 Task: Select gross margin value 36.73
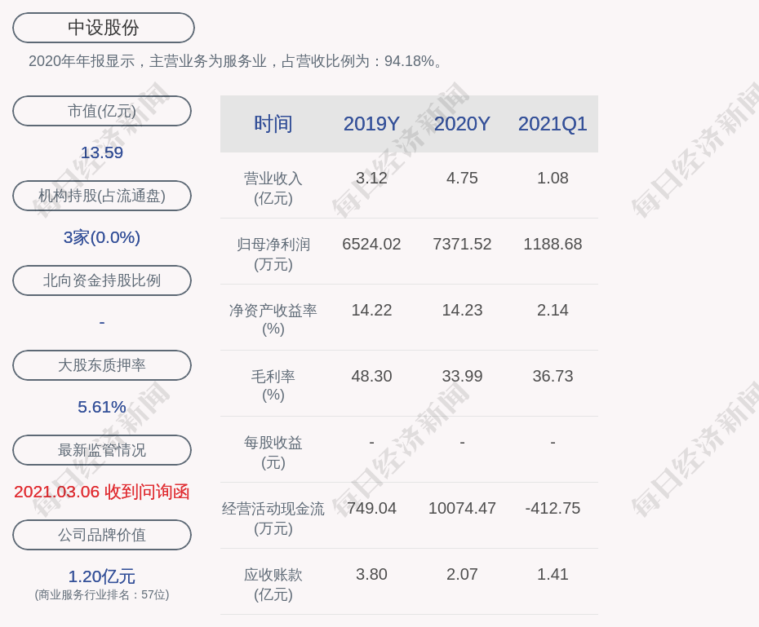(x=553, y=376)
